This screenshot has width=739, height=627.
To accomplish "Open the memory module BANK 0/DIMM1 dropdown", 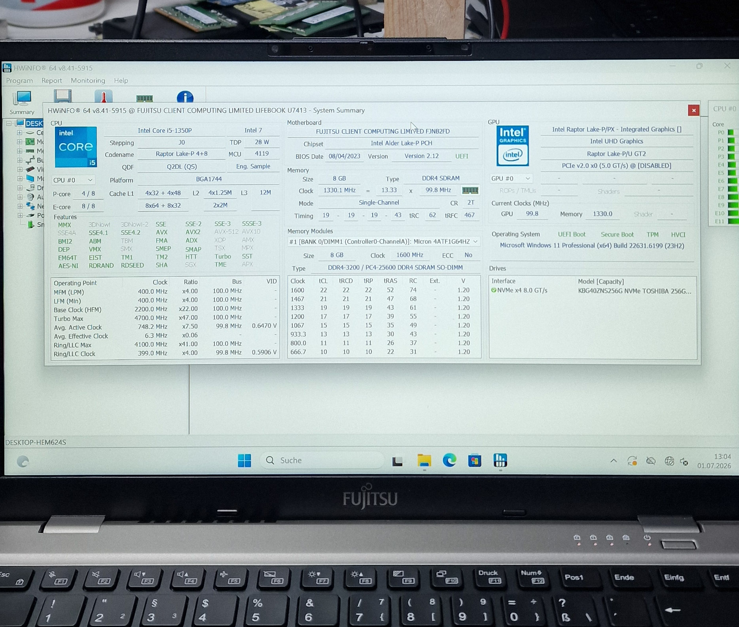I will 384,241.
